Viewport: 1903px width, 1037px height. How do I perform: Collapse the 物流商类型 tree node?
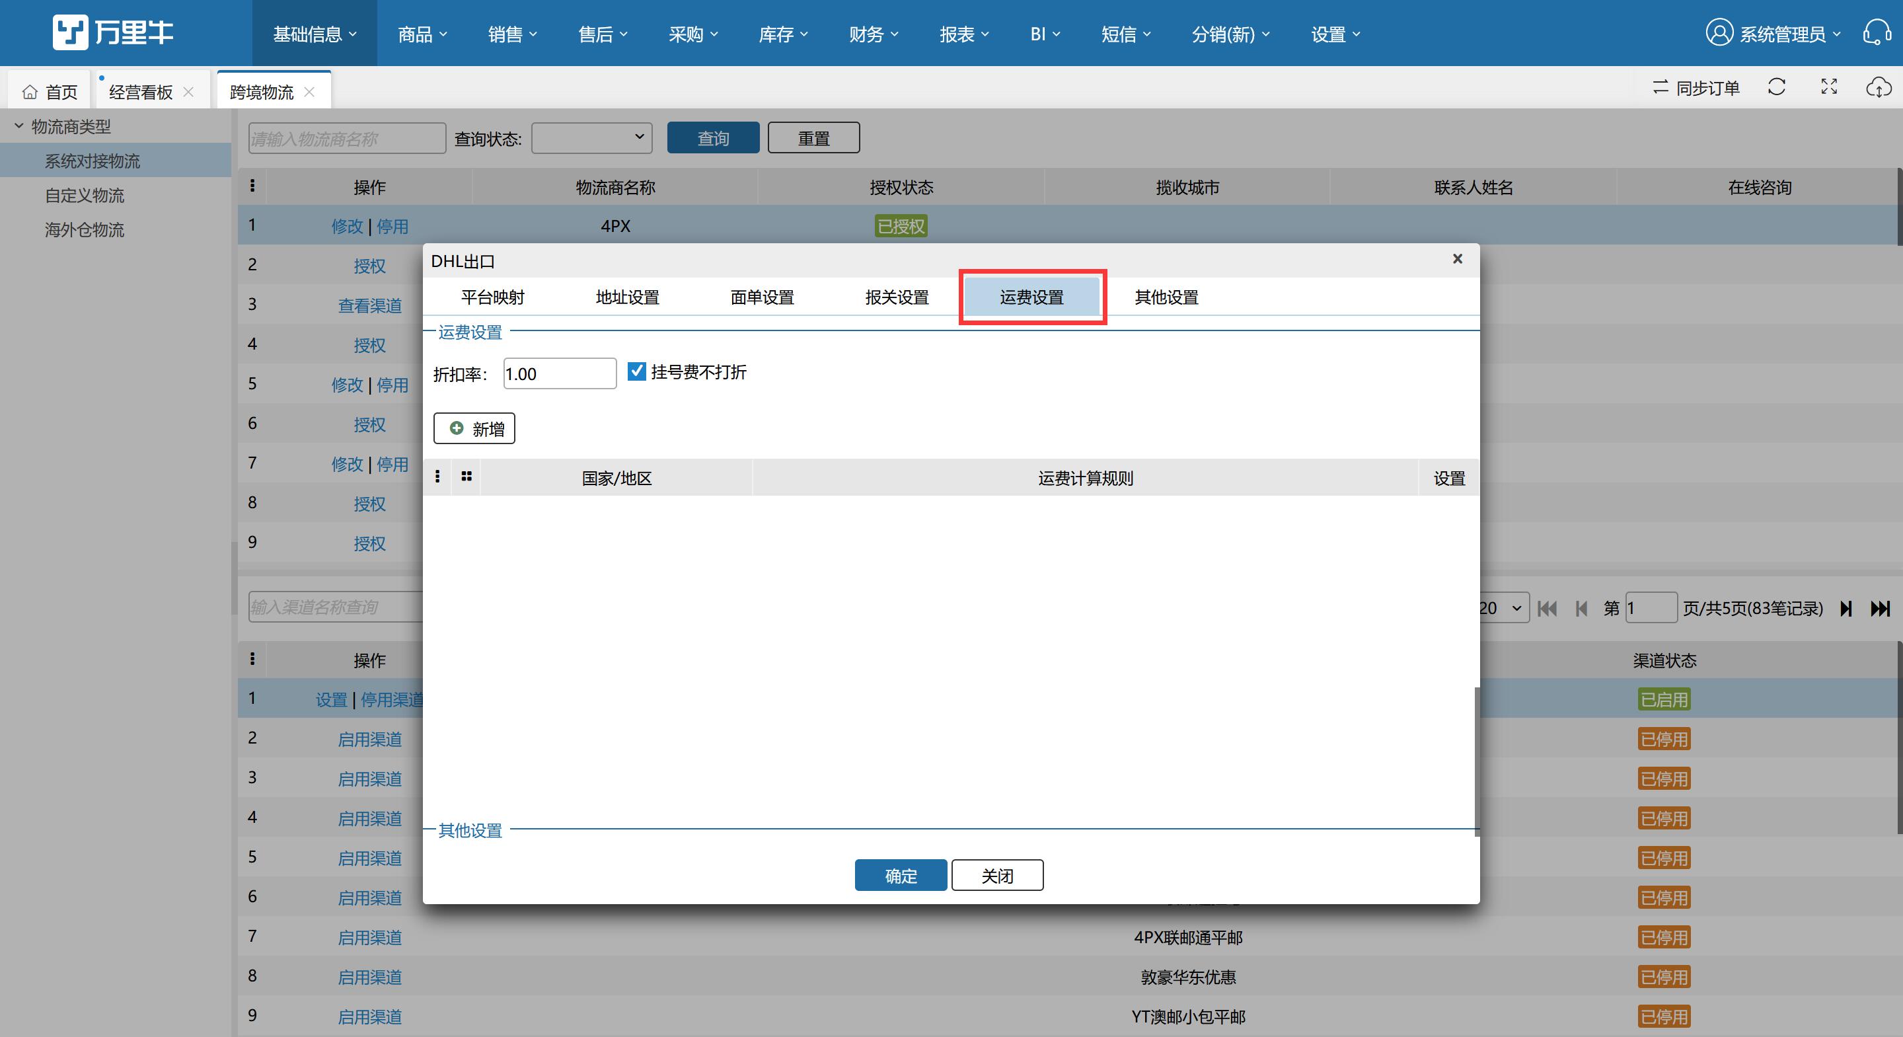[x=19, y=126]
